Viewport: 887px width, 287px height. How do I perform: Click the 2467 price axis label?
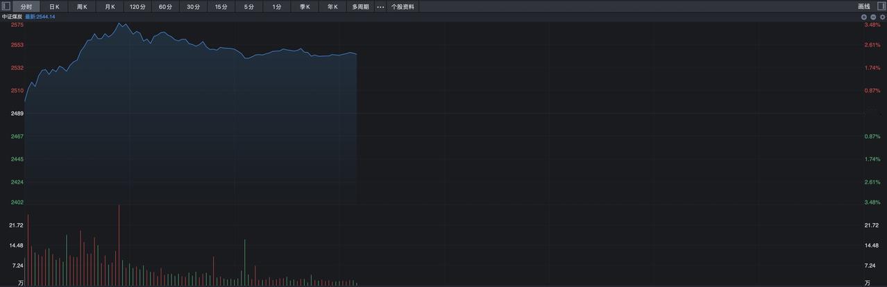click(x=17, y=137)
